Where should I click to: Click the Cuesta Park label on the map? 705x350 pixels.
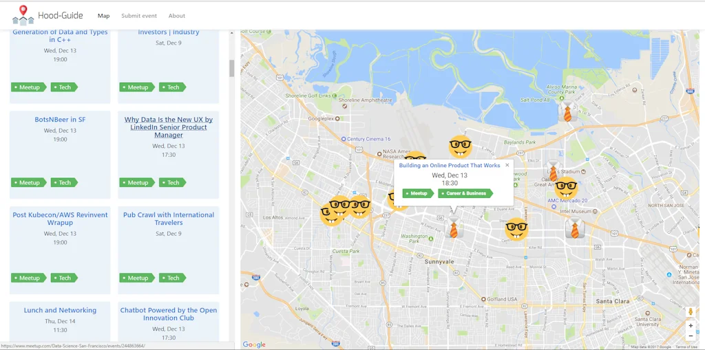(346, 251)
